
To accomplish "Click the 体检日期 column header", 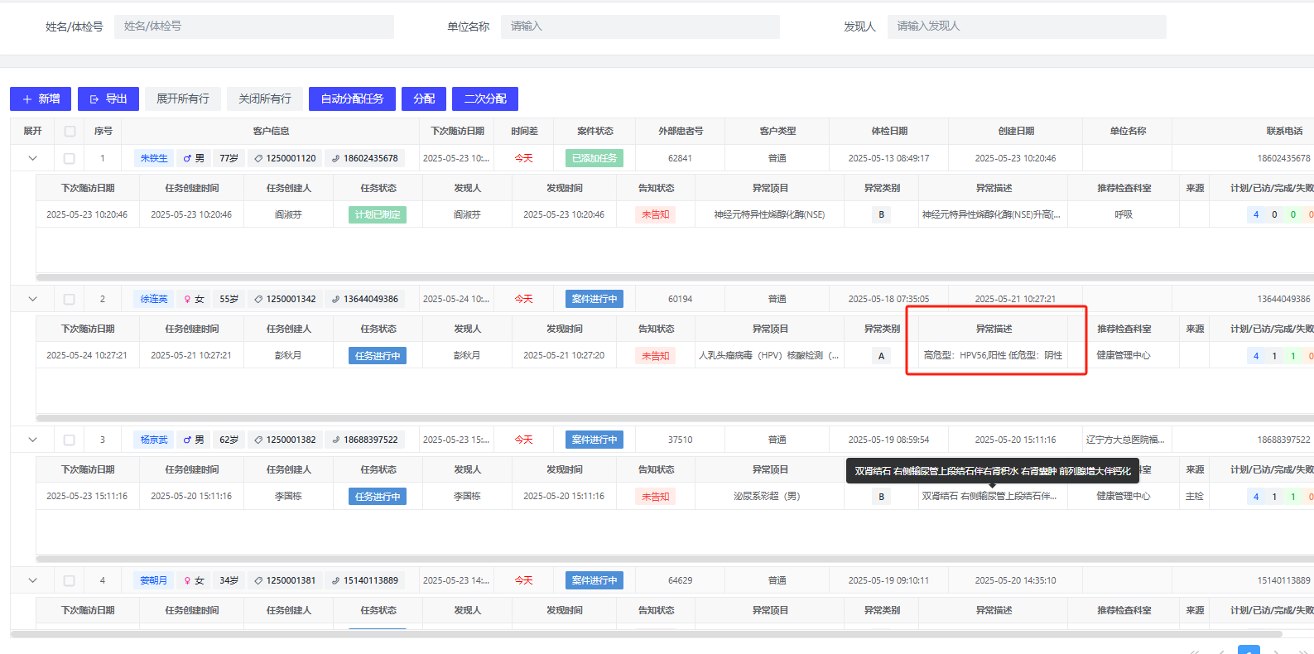I will (889, 131).
